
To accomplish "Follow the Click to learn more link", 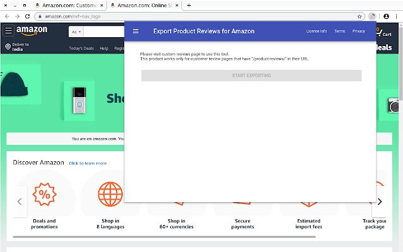I will coord(88,163).
